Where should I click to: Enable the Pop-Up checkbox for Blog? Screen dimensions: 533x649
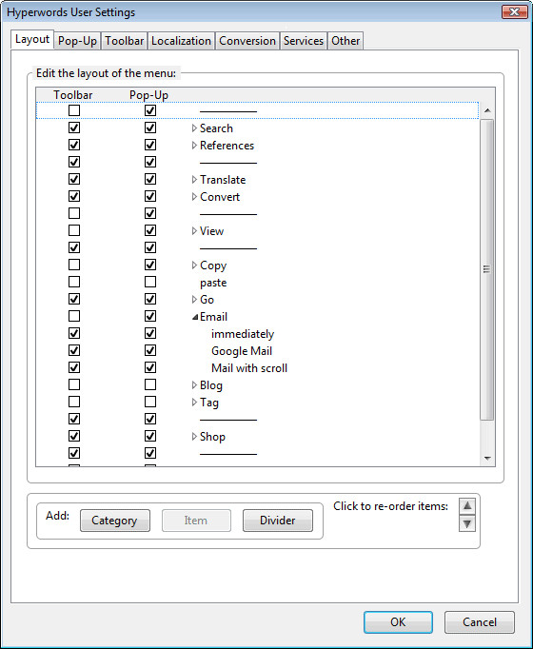(150, 384)
